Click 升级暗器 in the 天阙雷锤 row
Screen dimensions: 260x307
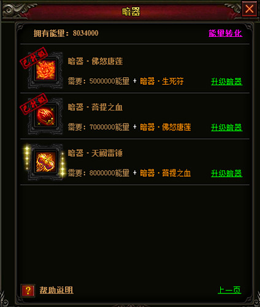tap(227, 174)
